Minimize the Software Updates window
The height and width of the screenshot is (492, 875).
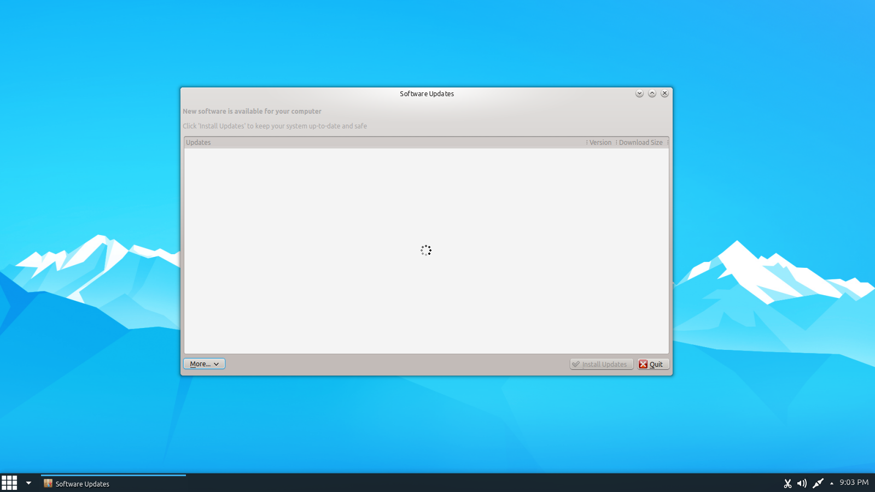pyautogui.click(x=639, y=93)
